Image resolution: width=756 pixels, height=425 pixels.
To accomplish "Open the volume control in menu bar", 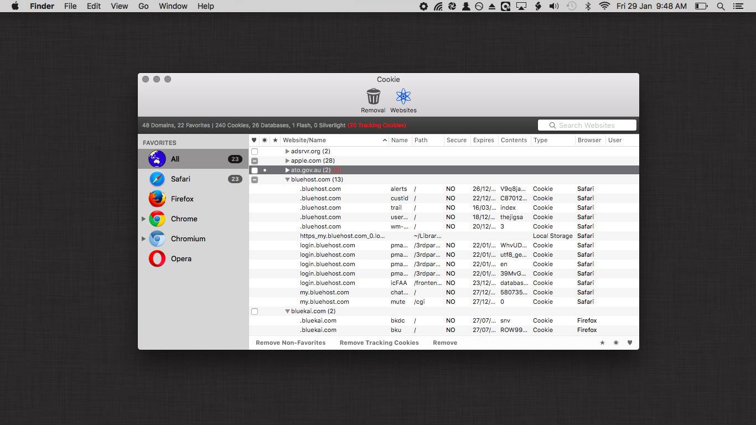I will point(554,6).
